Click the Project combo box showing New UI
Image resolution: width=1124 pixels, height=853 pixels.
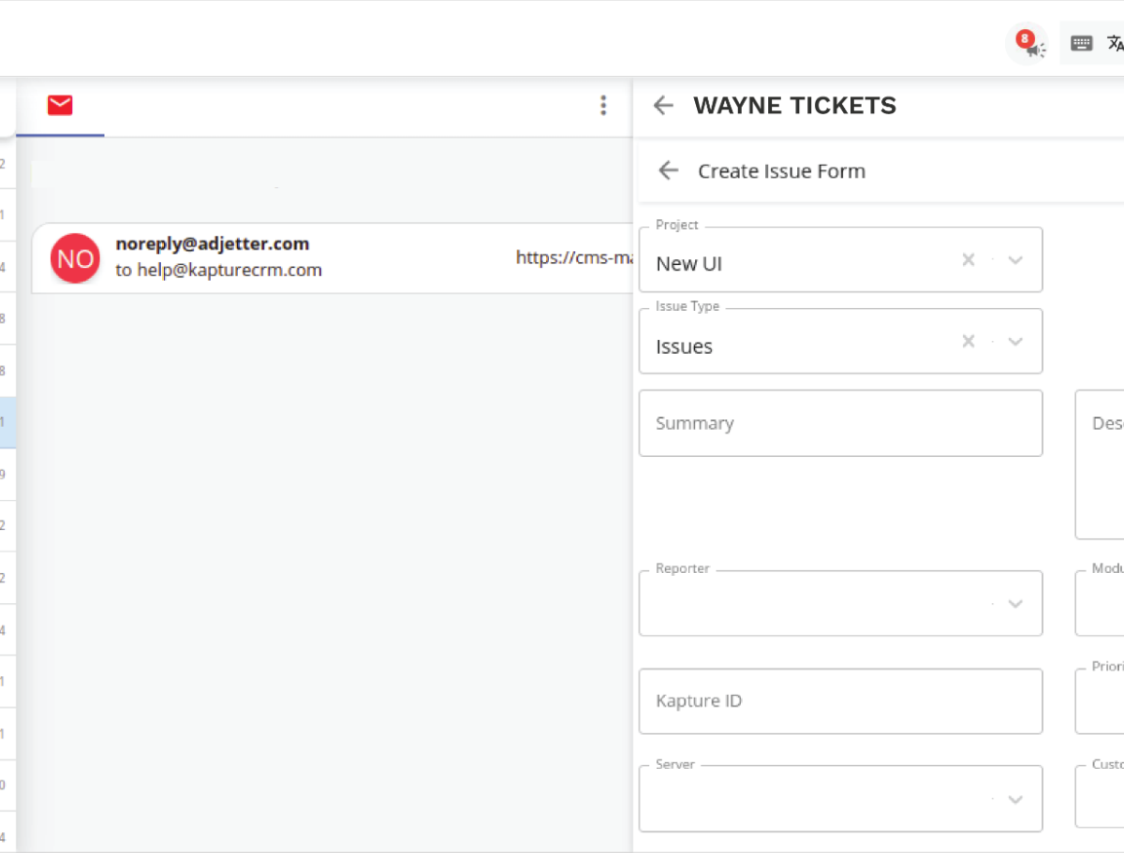coord(840,259)
